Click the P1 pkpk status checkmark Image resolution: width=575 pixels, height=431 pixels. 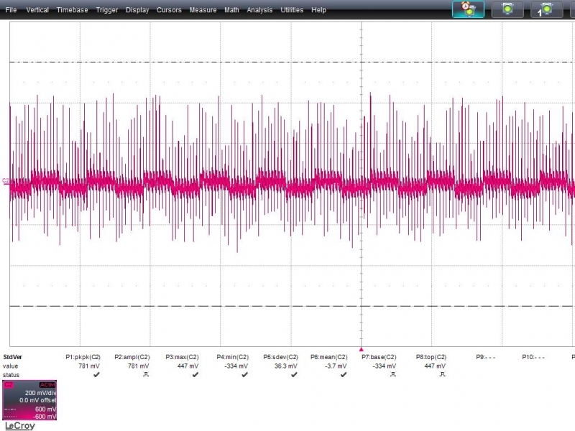click(96, 375)
